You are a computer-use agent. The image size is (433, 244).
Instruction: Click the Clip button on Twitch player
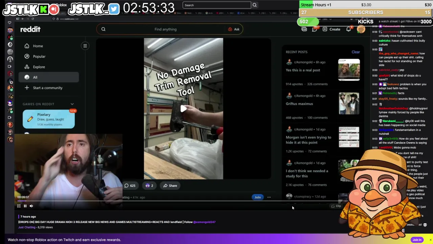click(x=336, y=206)
